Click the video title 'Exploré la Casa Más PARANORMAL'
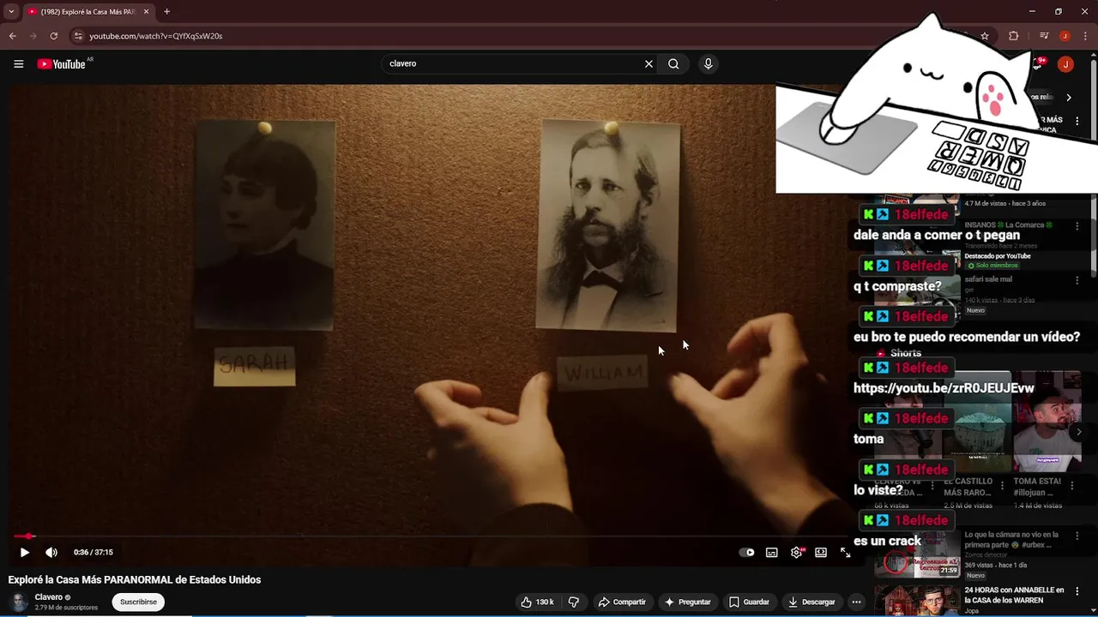Image resolution: width=1098 pixels, height=617 pixels. coord(135,579)
